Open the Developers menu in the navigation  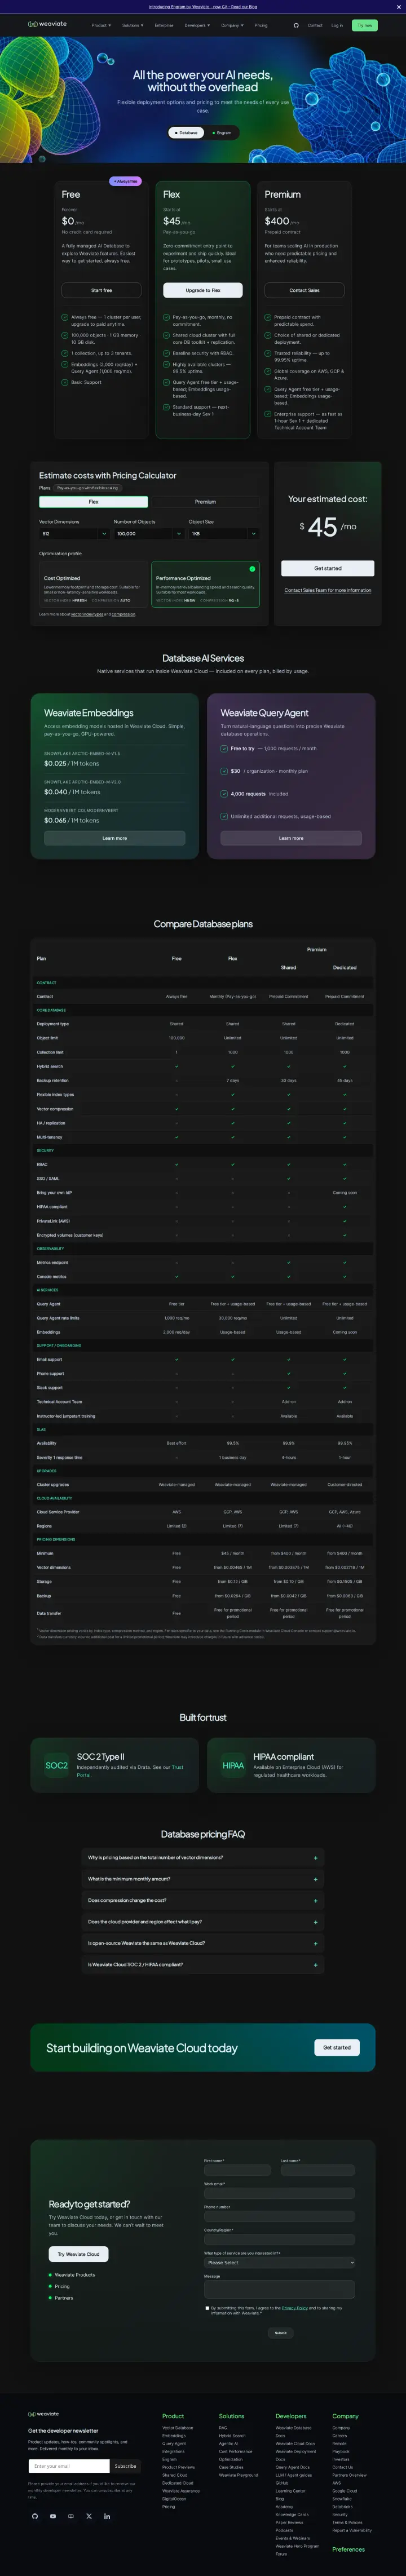pos(197,25)
